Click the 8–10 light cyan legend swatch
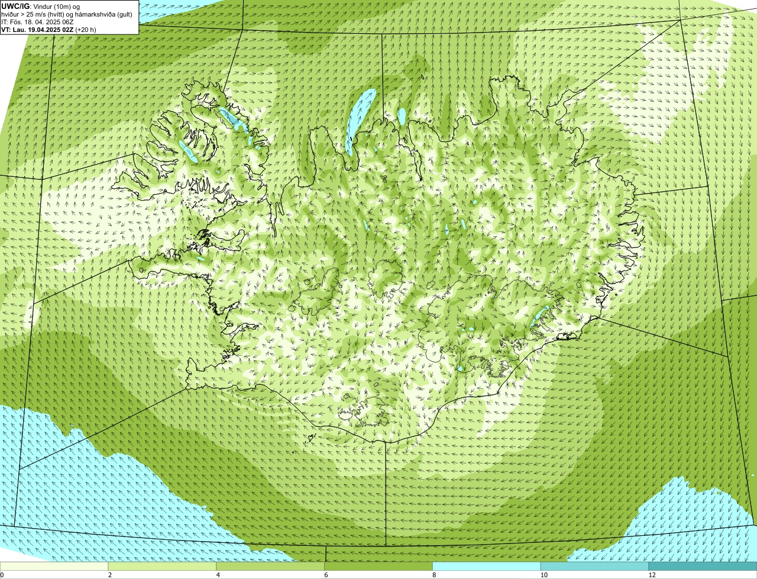 tap(487, 566)
